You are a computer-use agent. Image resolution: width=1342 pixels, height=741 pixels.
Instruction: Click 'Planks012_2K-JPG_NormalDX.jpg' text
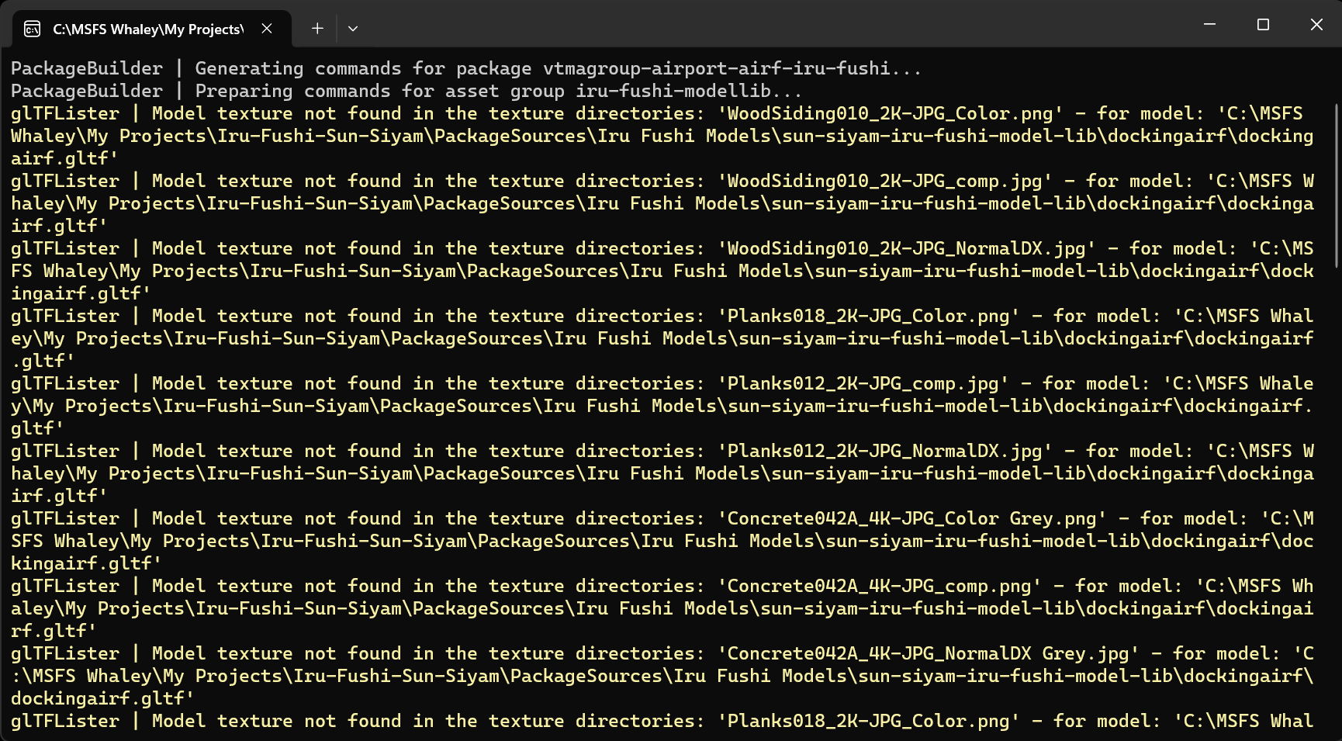[885, 451]
